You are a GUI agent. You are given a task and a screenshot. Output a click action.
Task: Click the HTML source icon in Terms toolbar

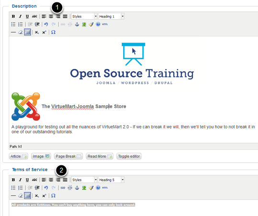(x=105, y=188)
